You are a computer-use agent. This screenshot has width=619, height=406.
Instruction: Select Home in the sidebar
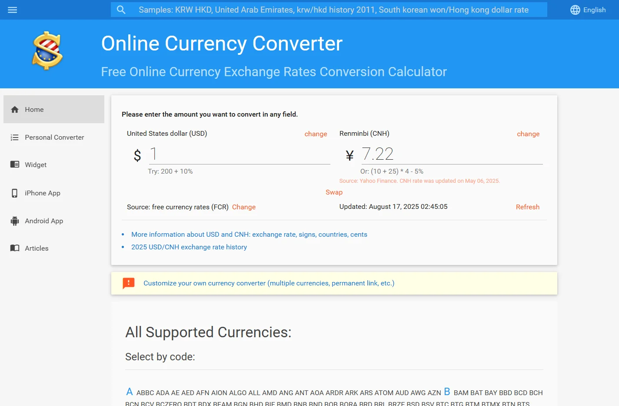coord(54,109)
